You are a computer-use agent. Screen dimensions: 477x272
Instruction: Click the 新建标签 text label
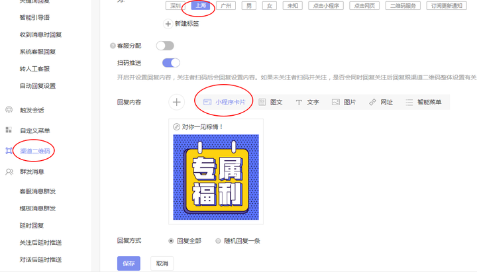187,24
